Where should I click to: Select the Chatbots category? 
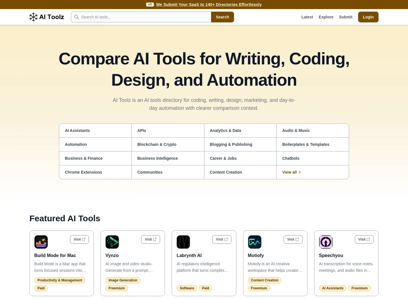[313, 158]
